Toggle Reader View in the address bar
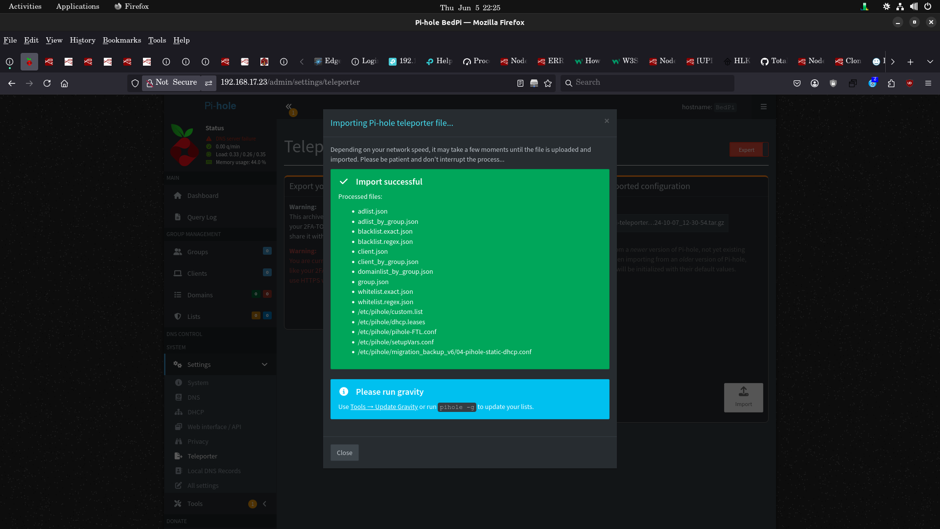 pos(520,83)
